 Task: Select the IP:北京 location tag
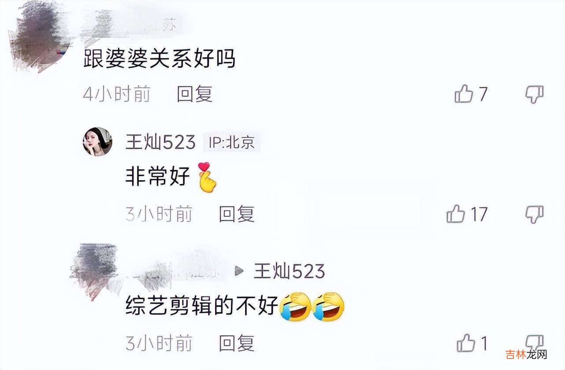(232, 143)
